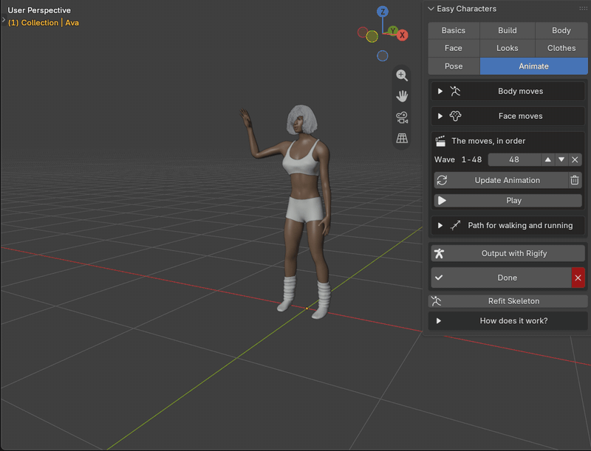Click the negative Z axis gizmo circle
Viewport: 591px width, 451px height.
383,56
